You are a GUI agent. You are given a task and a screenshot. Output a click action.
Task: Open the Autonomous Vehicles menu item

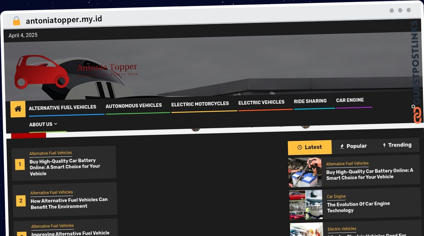134,105
